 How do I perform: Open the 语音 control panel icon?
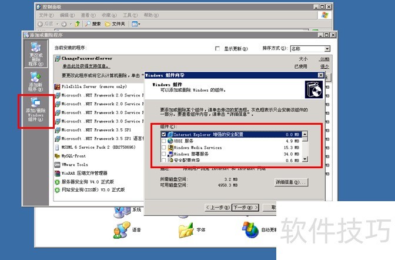(122, 230)
